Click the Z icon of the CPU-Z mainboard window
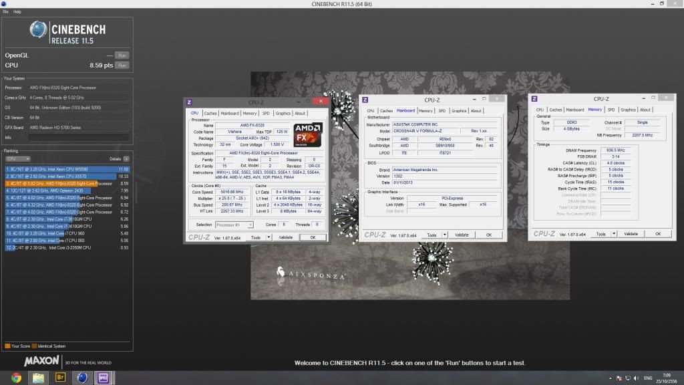This screenshot has width=684, height=385. (365, 100)
